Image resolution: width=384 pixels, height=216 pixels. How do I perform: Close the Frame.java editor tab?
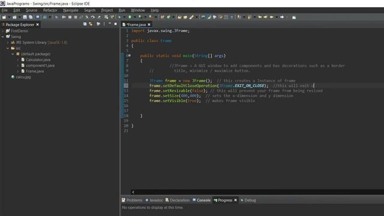coord(149,25)
